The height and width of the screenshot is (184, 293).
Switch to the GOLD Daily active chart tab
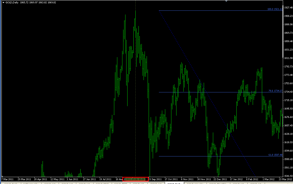174,183
